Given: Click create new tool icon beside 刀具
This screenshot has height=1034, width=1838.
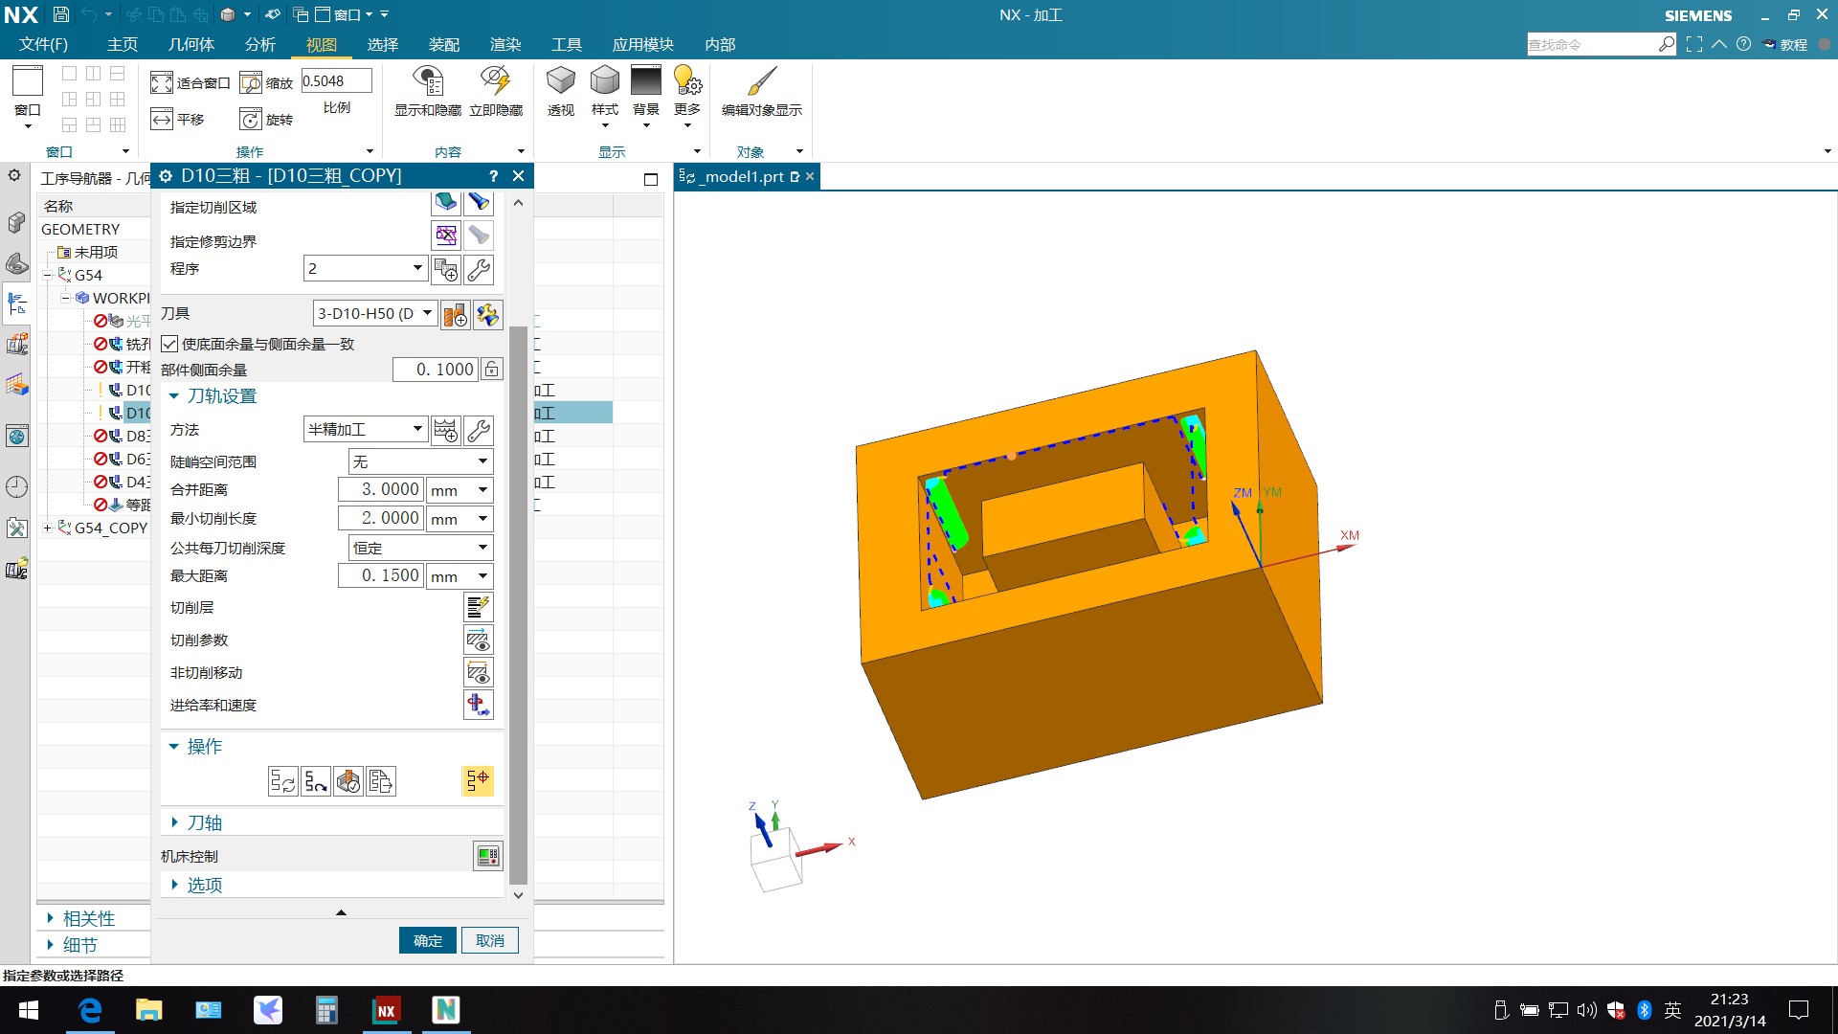Looking at the screenshot, I should click(456, 314).
